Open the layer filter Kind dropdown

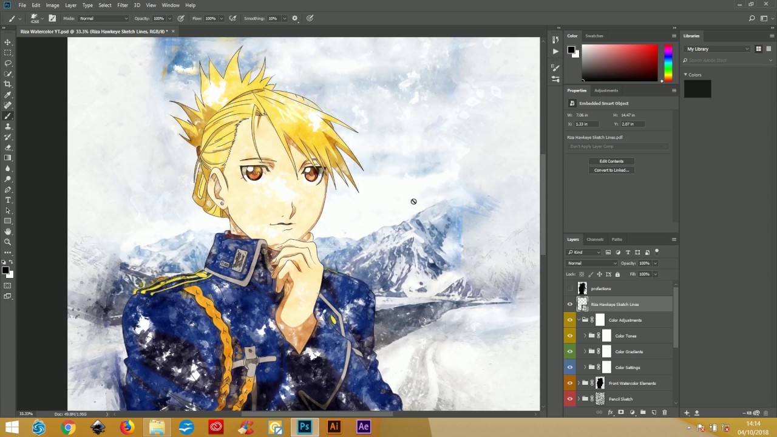584,252
